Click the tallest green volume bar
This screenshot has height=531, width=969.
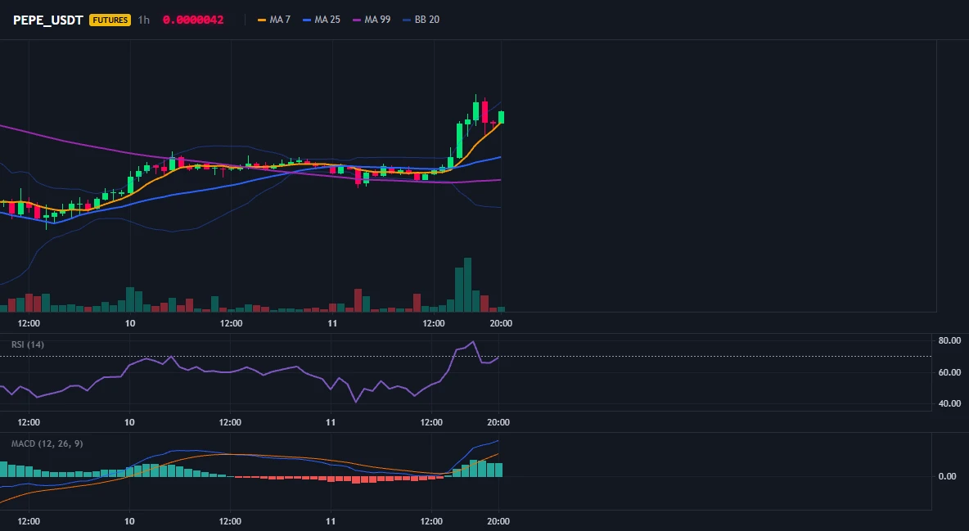point(468,285)
